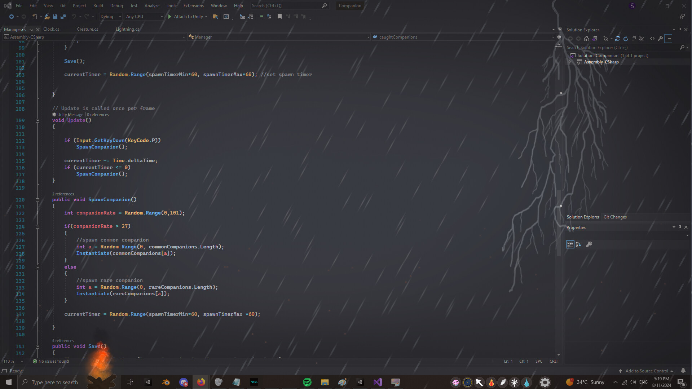The image size is (692, 389).
Task: Open the 110% zoom level control
Action: (x=13, y=361)
